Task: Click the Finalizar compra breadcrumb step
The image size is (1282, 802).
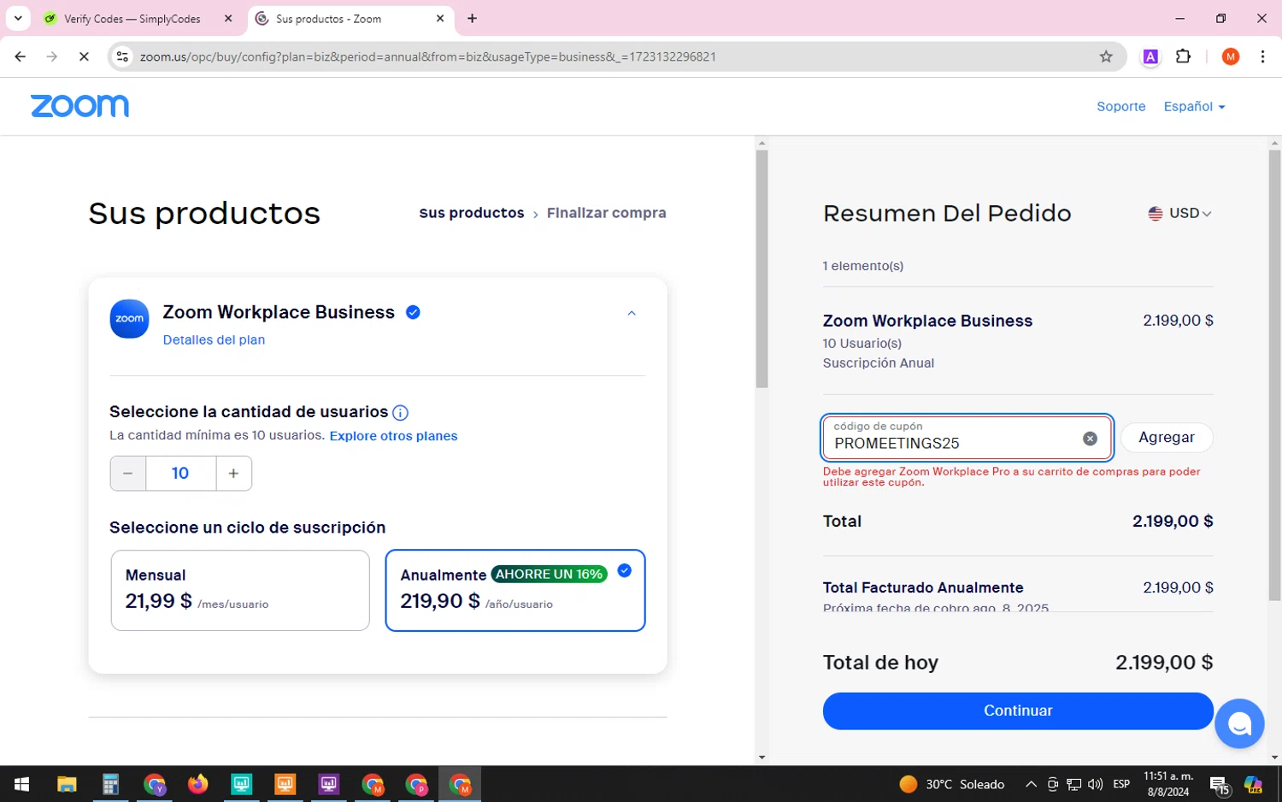Action: point(607,213)
